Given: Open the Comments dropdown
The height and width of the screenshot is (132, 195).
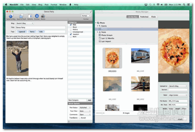Looking at the screenshot, I should point(85,115).
